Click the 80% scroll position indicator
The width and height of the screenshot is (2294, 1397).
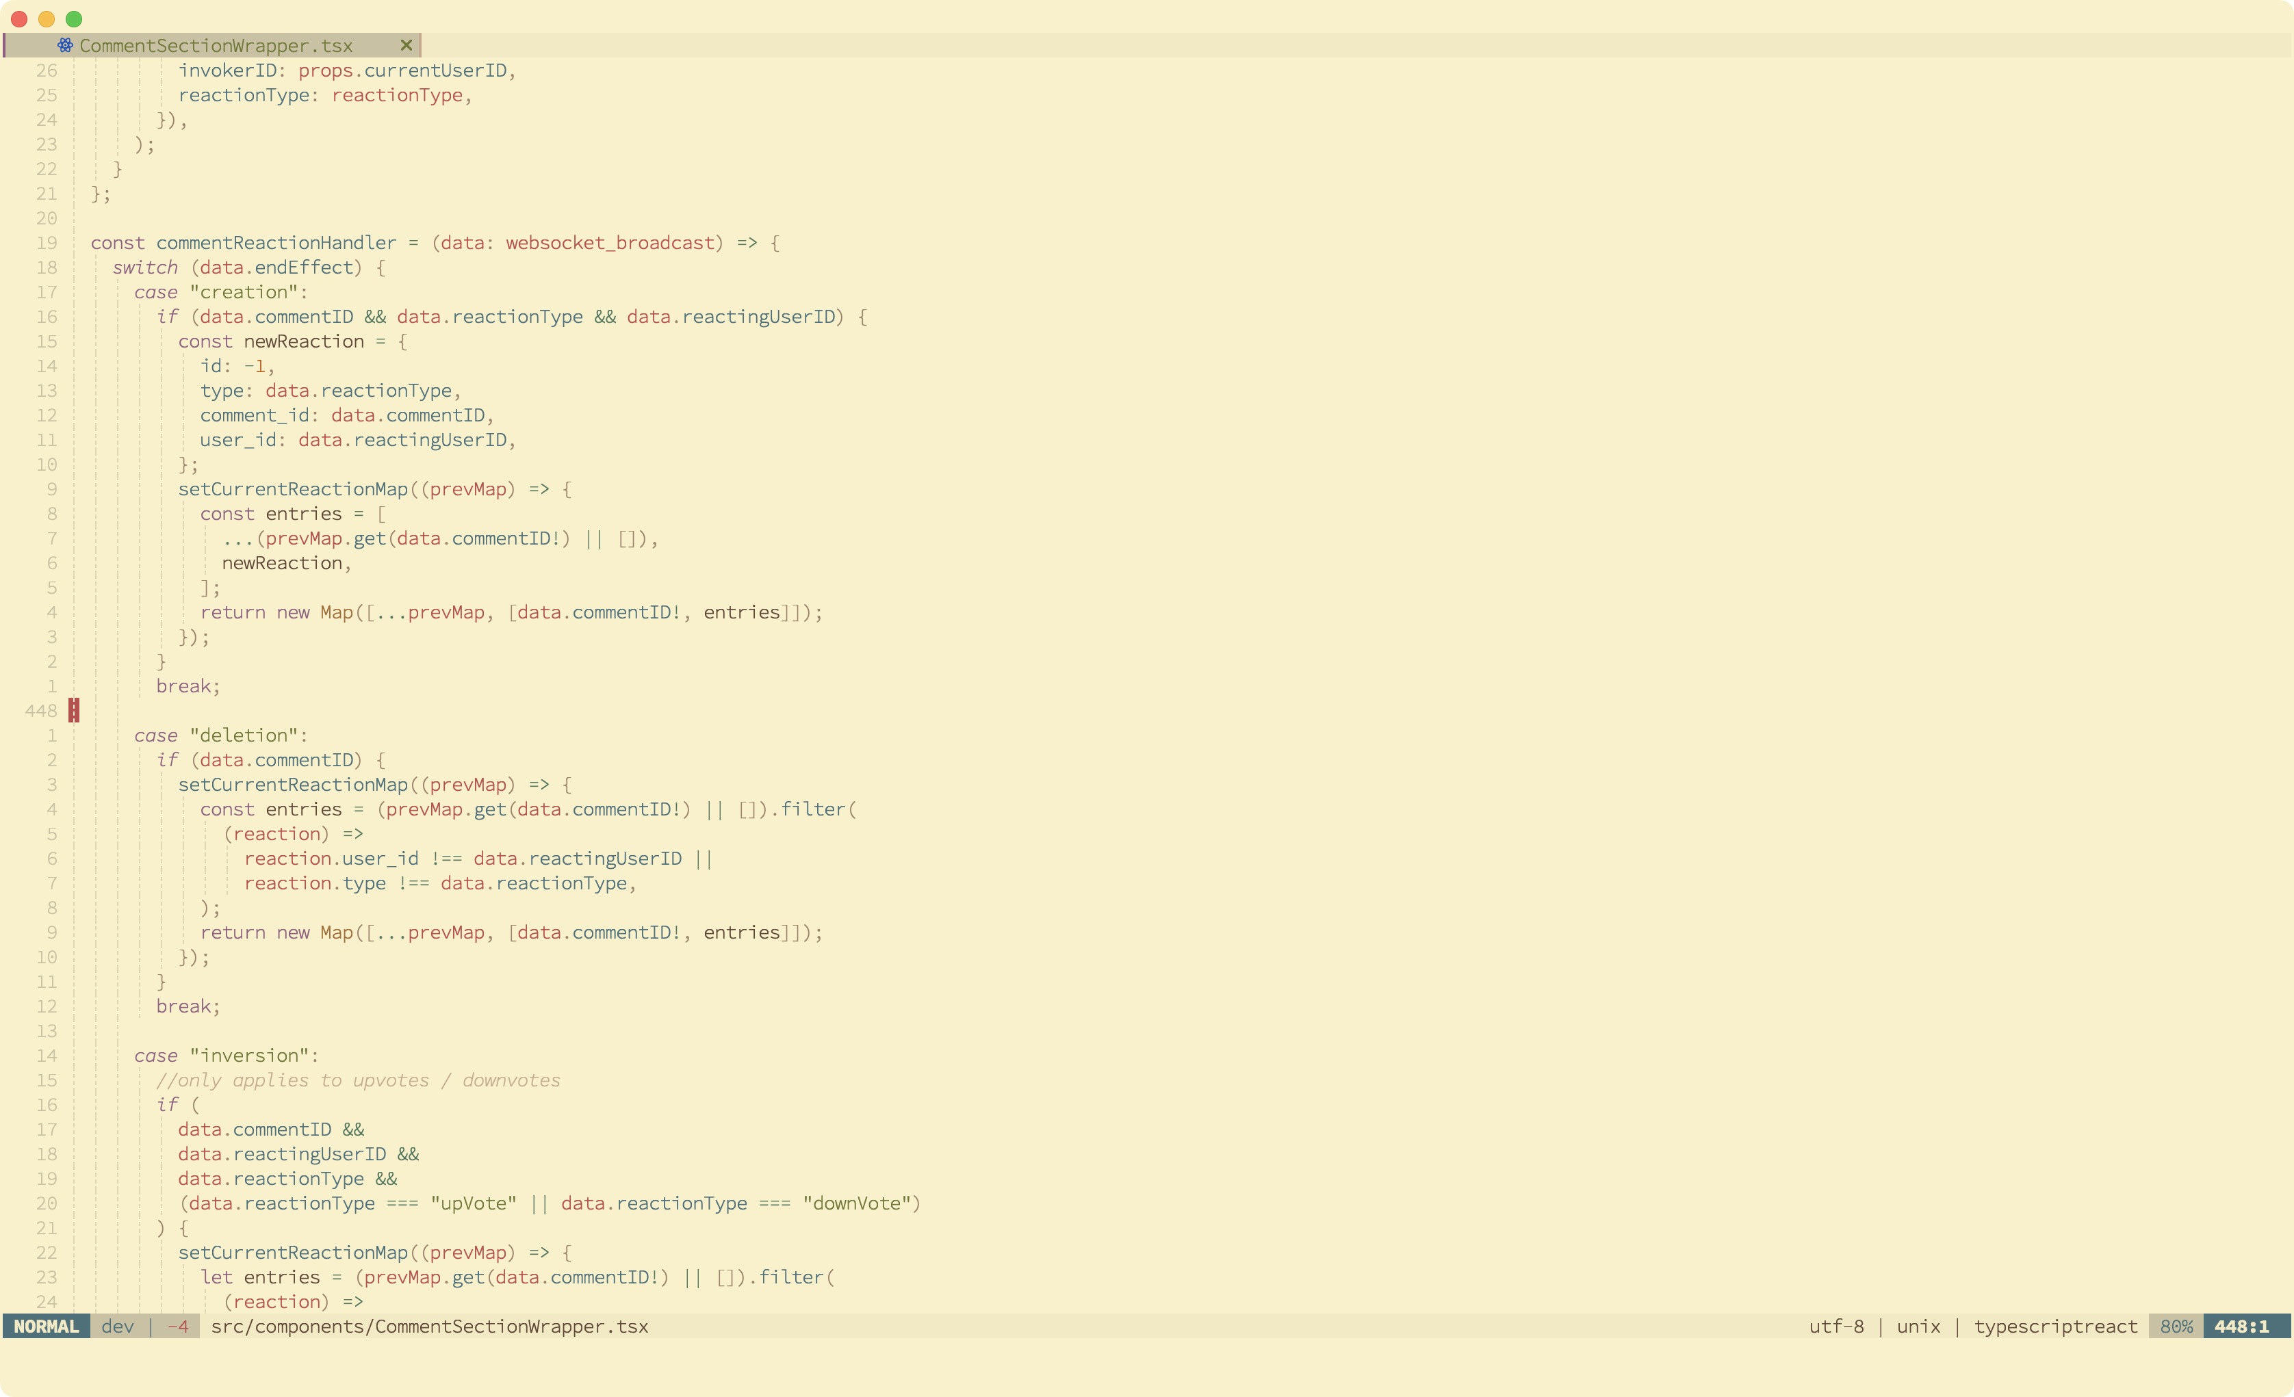2176,1327
